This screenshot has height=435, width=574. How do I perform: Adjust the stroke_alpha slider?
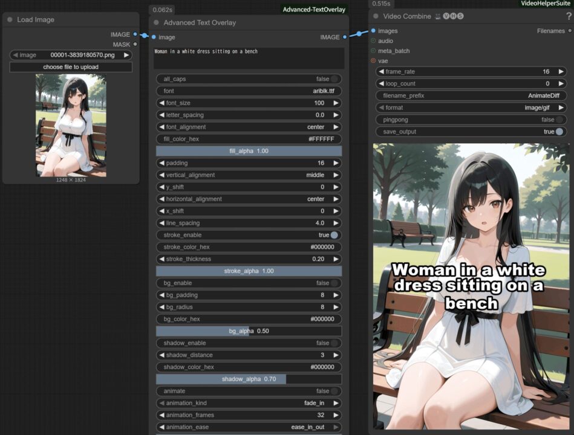(x=249, y=271)
